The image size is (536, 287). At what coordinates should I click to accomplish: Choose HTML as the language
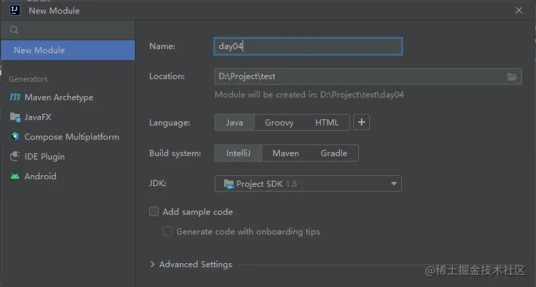327,123
